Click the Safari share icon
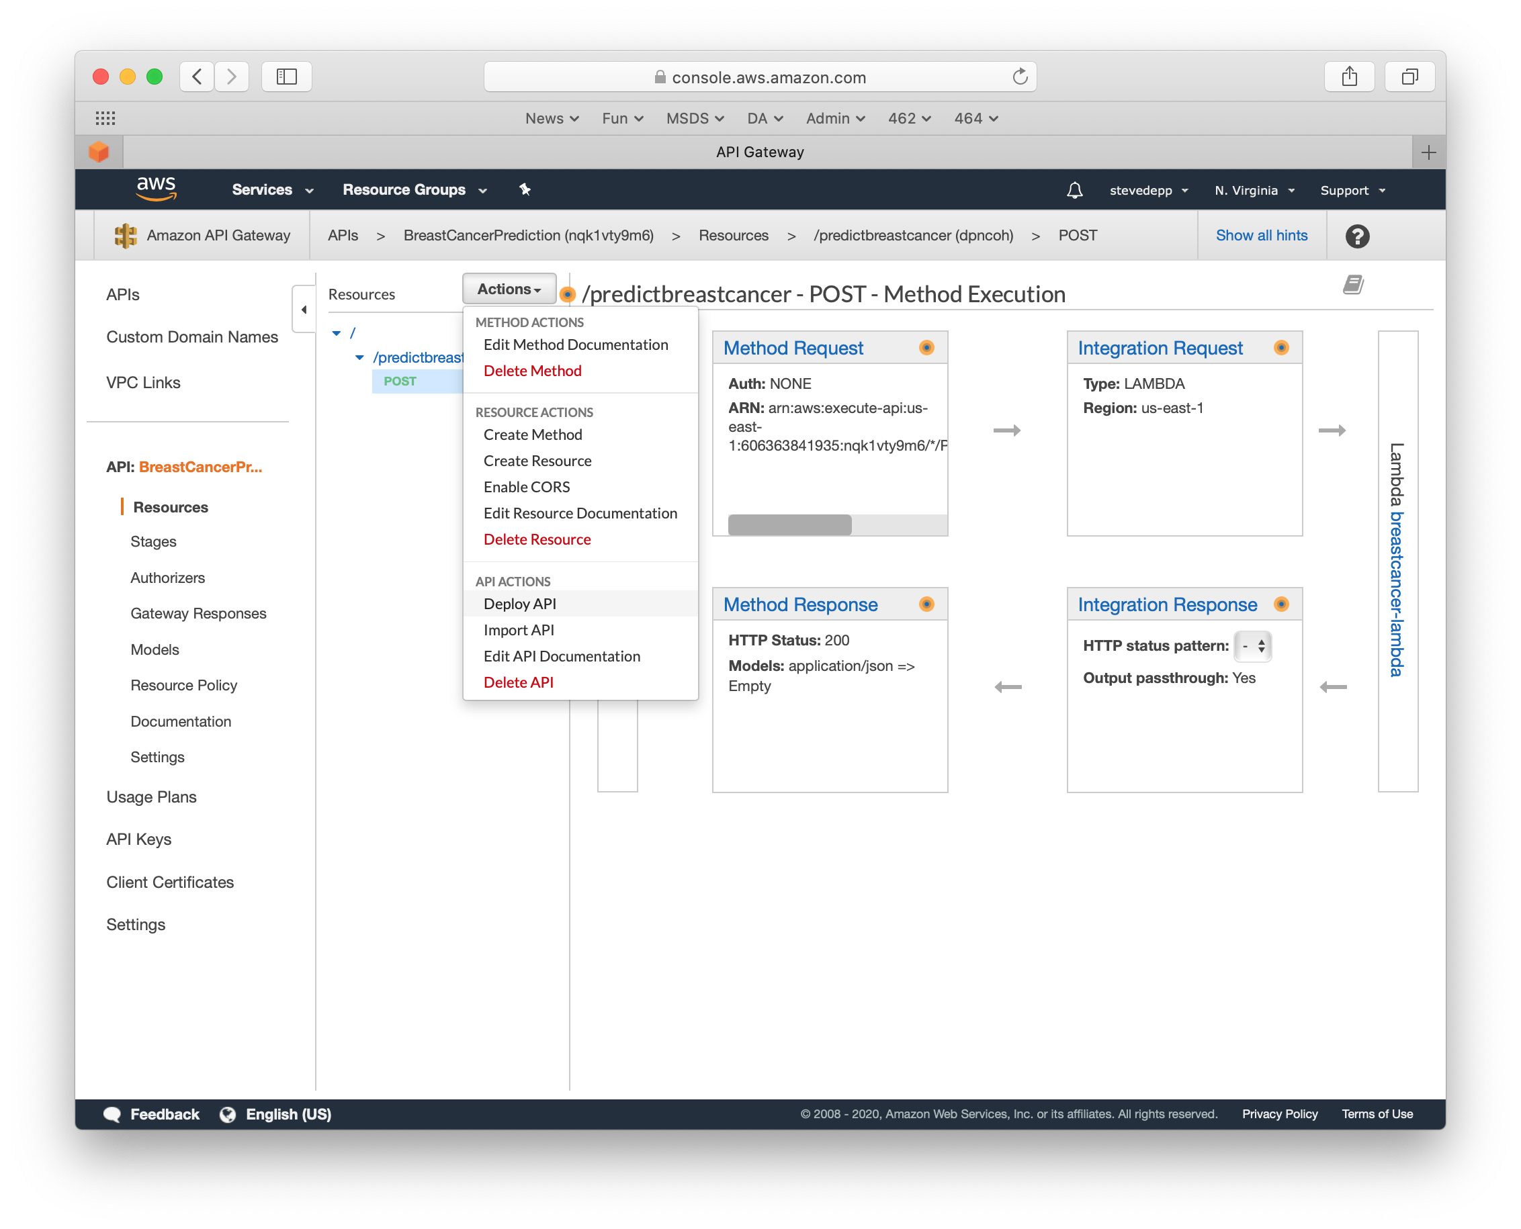The height and width of the screenshot is (1229, 1521). (x=1349, y=77)
